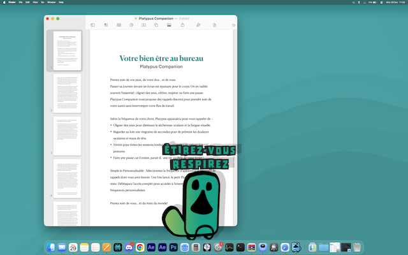The height and width of the screenshot is (255, 408).
Task: Open the Format paintbrush inspector
Action: 198,25
